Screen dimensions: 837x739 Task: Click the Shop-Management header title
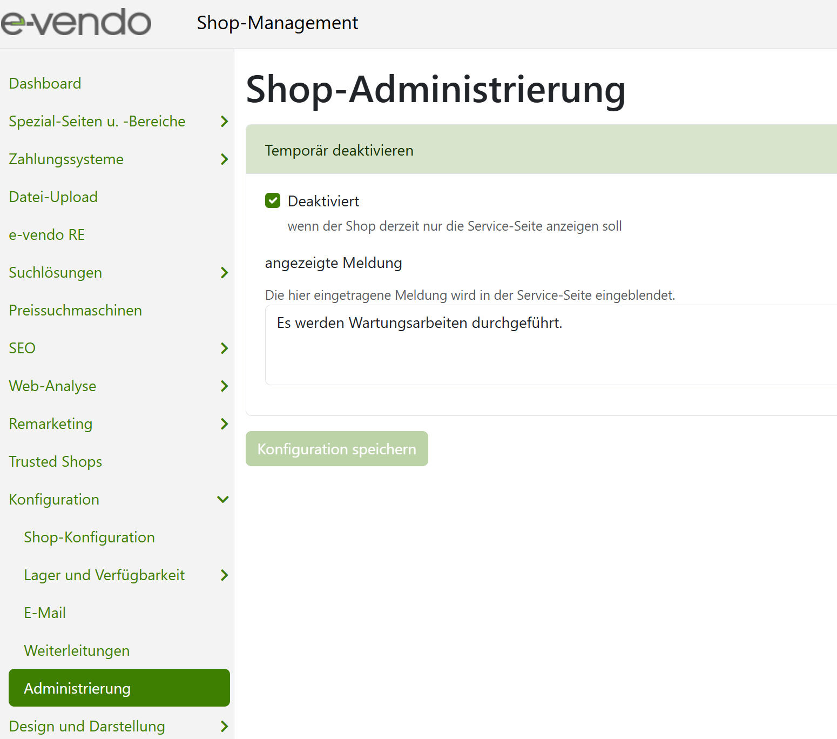tap(278, 23)
